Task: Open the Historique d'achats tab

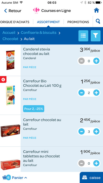Action: (14, 22)
